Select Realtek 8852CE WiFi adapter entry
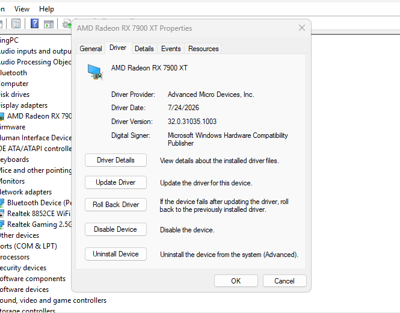The width and height of the screenshot is (400, 313). 38,214
